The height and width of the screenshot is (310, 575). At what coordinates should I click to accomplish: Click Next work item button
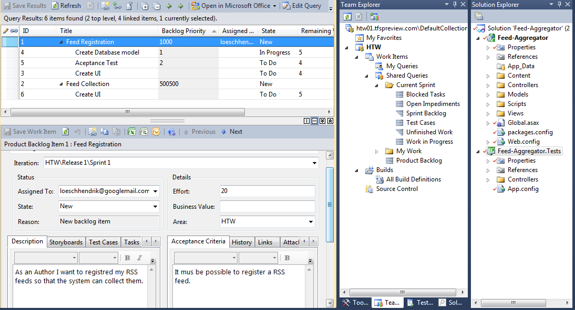(x=232, y=132)
